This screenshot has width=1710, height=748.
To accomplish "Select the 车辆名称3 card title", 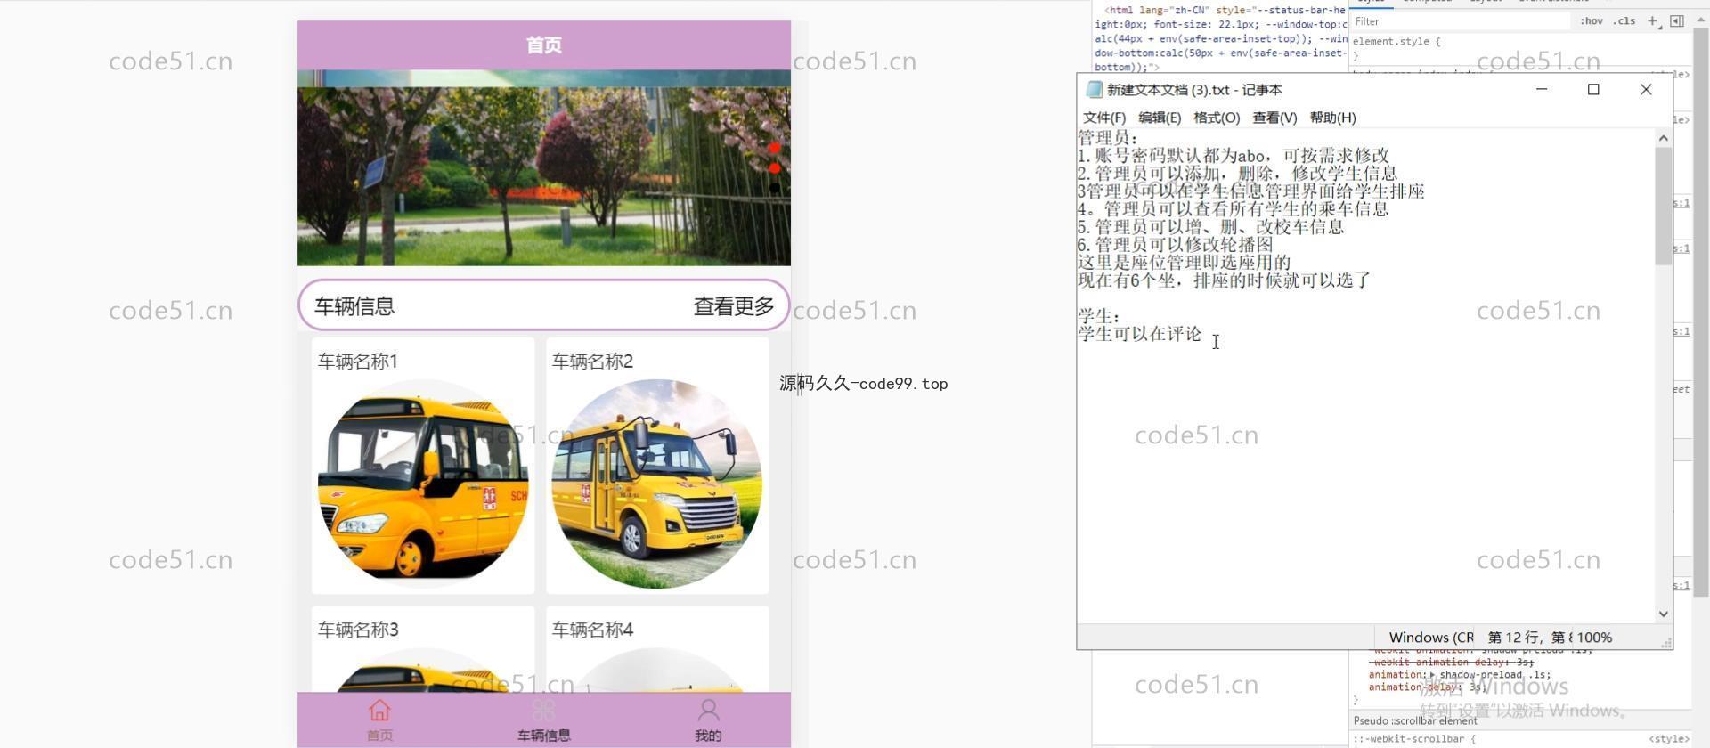I will pyautogui.click(x=358, y=630).
